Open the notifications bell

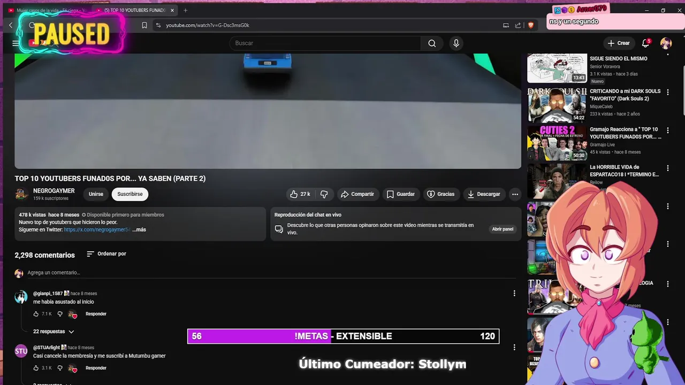coord(645,43)
